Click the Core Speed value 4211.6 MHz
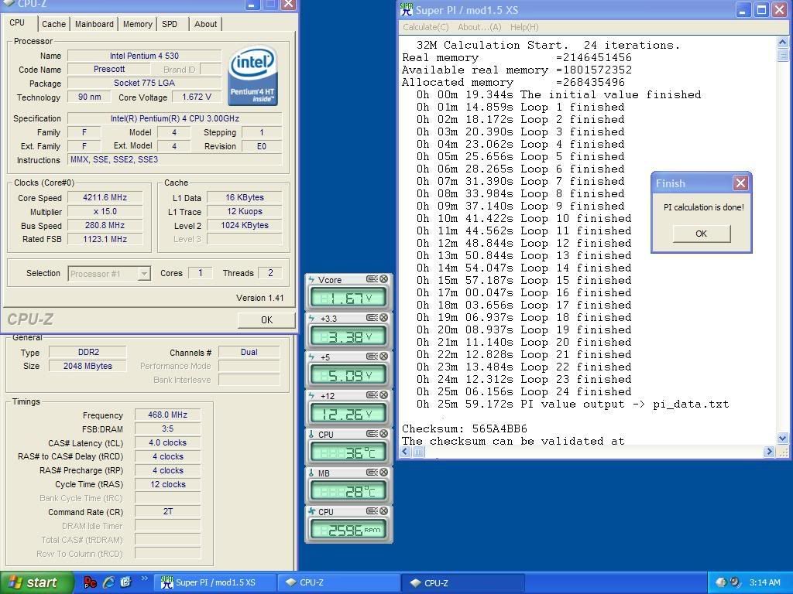This screenshot has height=594, width=793. point(105,197)
